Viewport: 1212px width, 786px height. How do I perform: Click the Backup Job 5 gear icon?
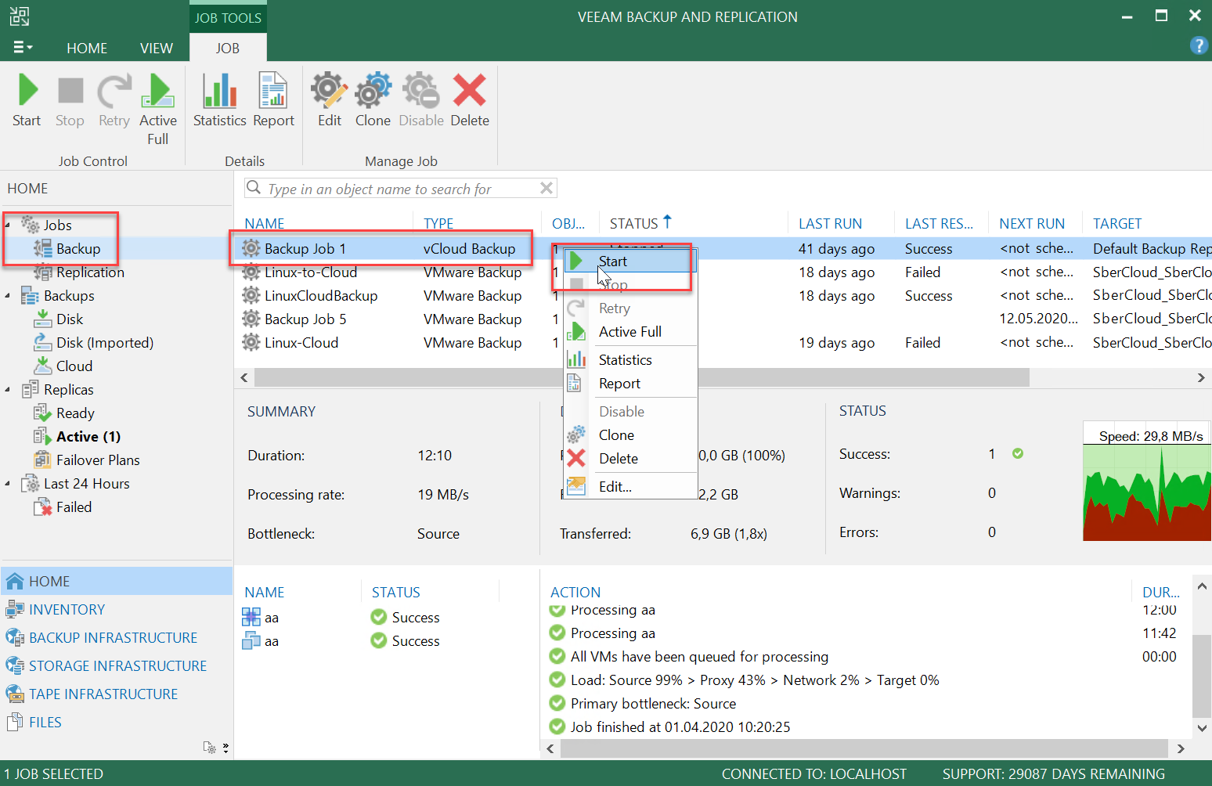coord(251,319)
